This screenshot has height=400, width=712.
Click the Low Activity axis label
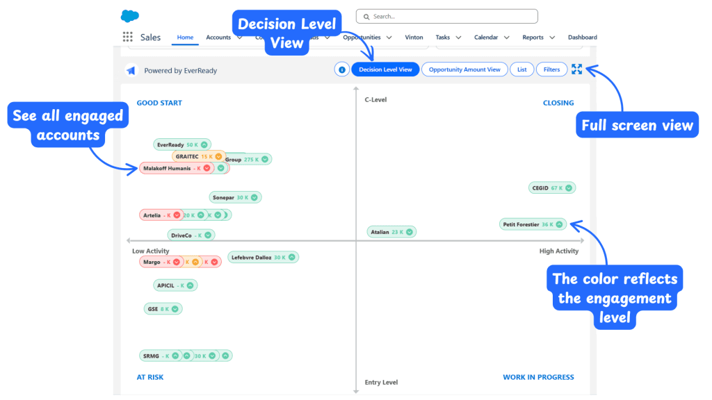pos(150,251)
